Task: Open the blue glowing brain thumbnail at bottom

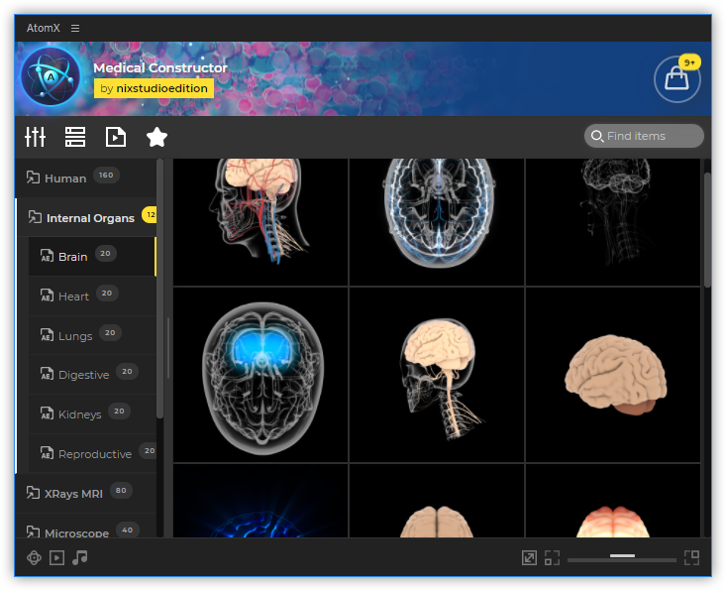Action: tap(260, 501)
